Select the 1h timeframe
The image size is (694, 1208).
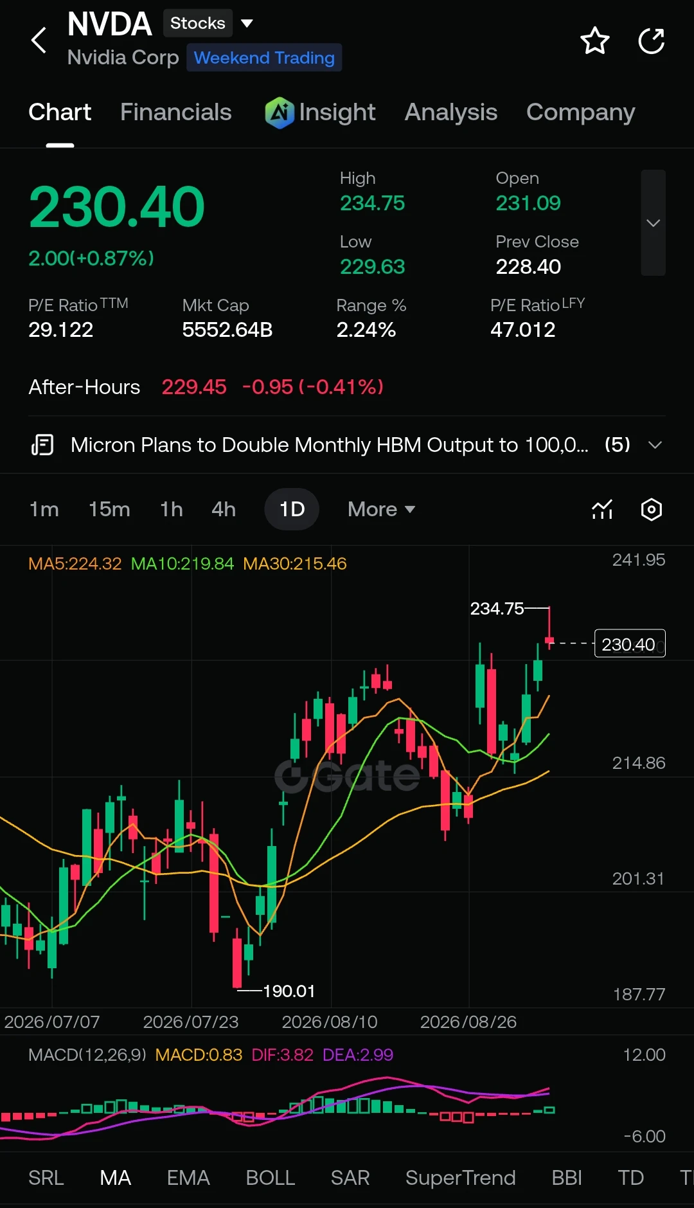click(172, 509)
